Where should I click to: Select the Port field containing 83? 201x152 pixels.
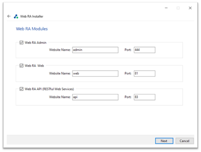tap(144, 97)
